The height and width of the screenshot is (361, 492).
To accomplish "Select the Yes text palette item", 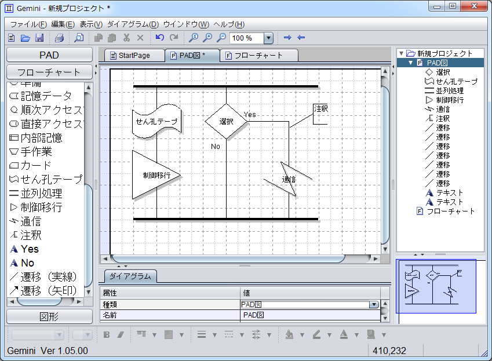I will (x=24, y=249).
